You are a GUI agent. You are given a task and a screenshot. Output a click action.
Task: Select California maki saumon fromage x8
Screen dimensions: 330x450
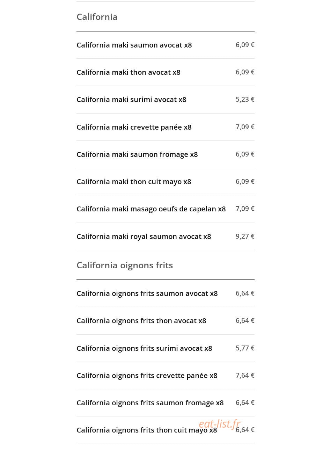[x=166, y=154]
